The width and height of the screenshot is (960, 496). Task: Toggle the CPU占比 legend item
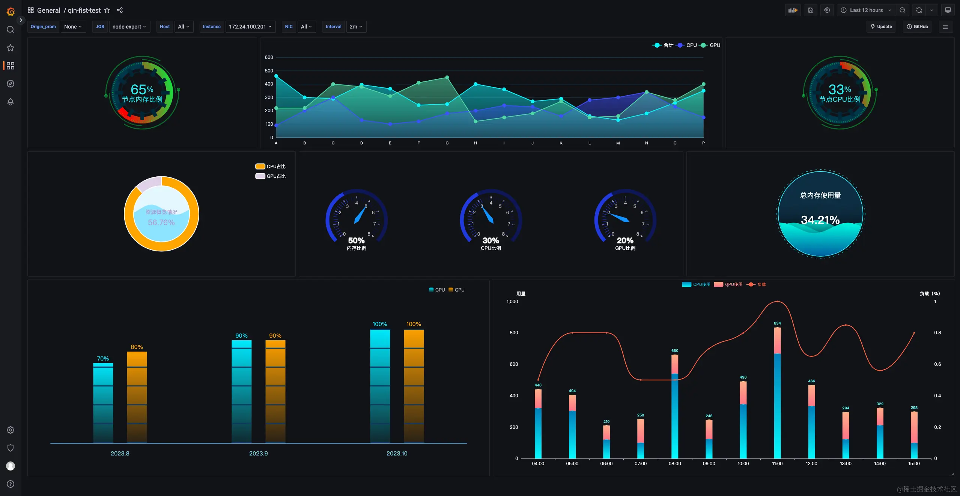pyautogui.click(x=271, y=166)
